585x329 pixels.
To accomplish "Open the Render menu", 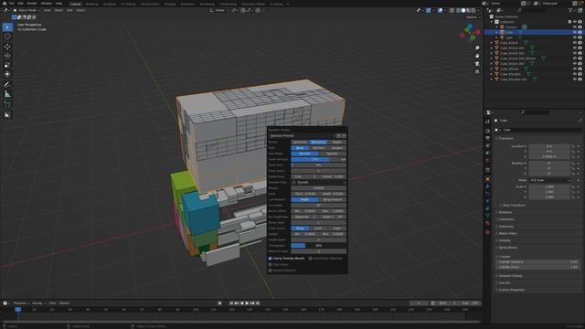I will [32, 4].
